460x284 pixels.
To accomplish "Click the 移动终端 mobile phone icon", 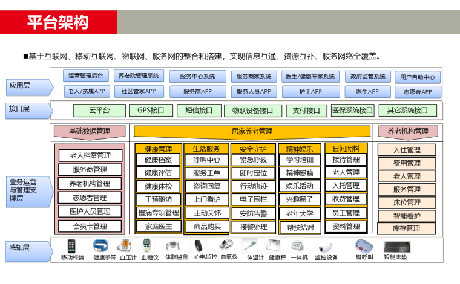I will [x=71, y=247].
